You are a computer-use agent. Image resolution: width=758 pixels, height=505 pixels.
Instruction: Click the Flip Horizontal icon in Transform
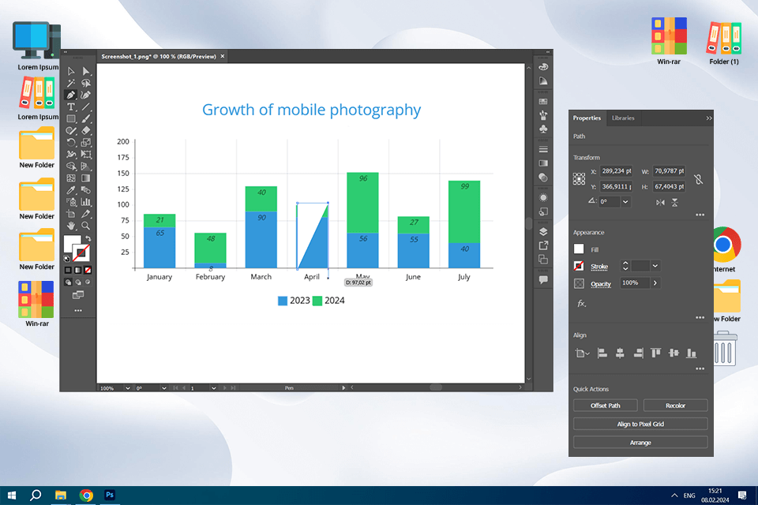tap(660, 203)
